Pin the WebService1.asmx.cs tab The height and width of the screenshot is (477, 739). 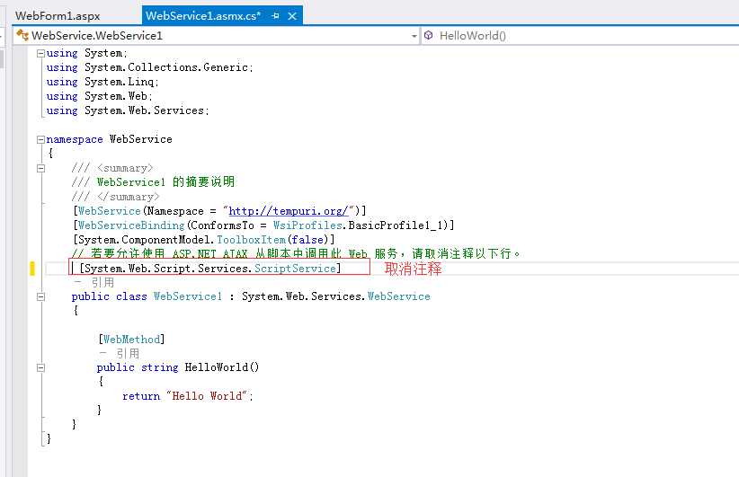point(276,16)
